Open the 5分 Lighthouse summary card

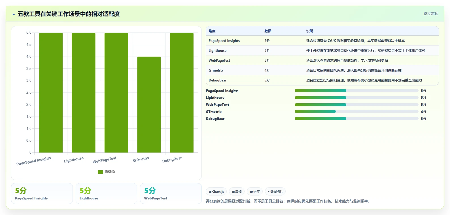[106, 193]
